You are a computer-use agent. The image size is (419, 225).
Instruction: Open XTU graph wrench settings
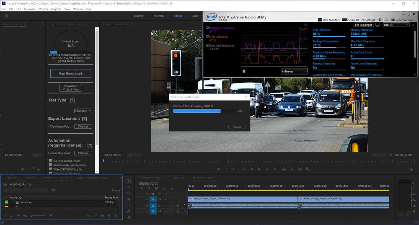[306, 25]
